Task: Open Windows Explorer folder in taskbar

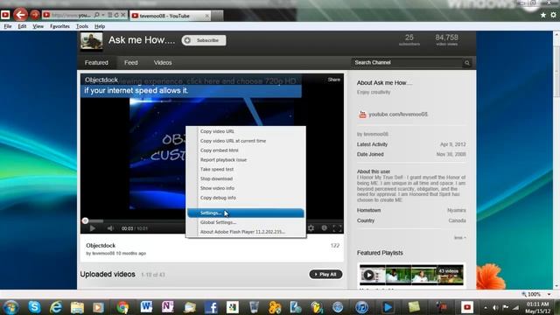Action: (x=77, y=307)
